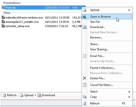Click the Refresh button in bottom toolbar
Image resolution: width=136 pixels, height=107 pixels.
click(10, 95)
